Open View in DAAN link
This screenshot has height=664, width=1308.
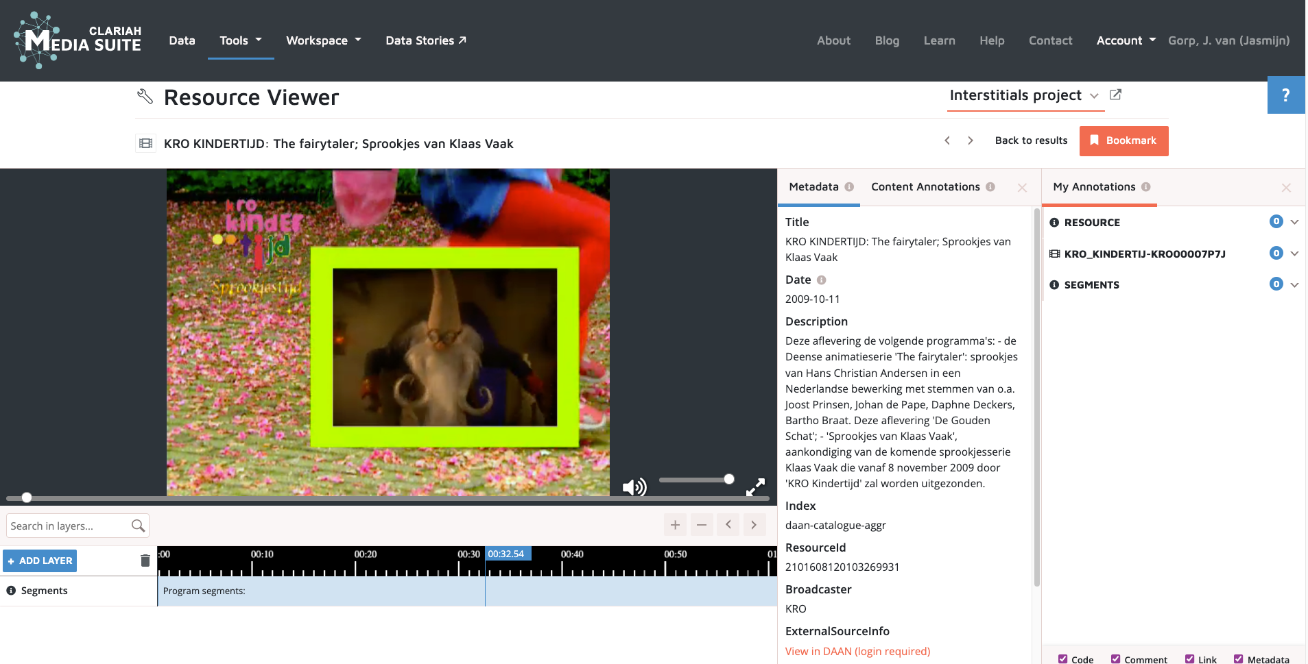tap(857, 651)
